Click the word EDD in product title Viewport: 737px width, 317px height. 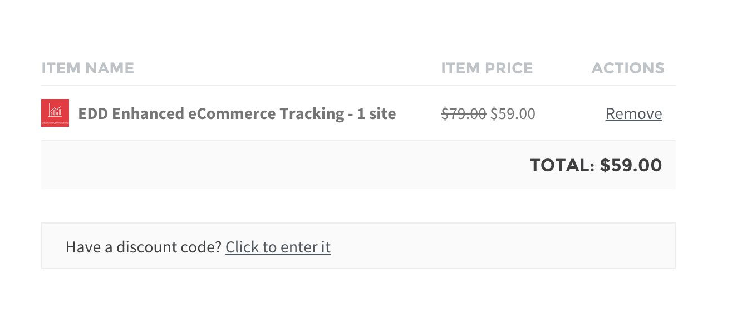coord(93,114)
